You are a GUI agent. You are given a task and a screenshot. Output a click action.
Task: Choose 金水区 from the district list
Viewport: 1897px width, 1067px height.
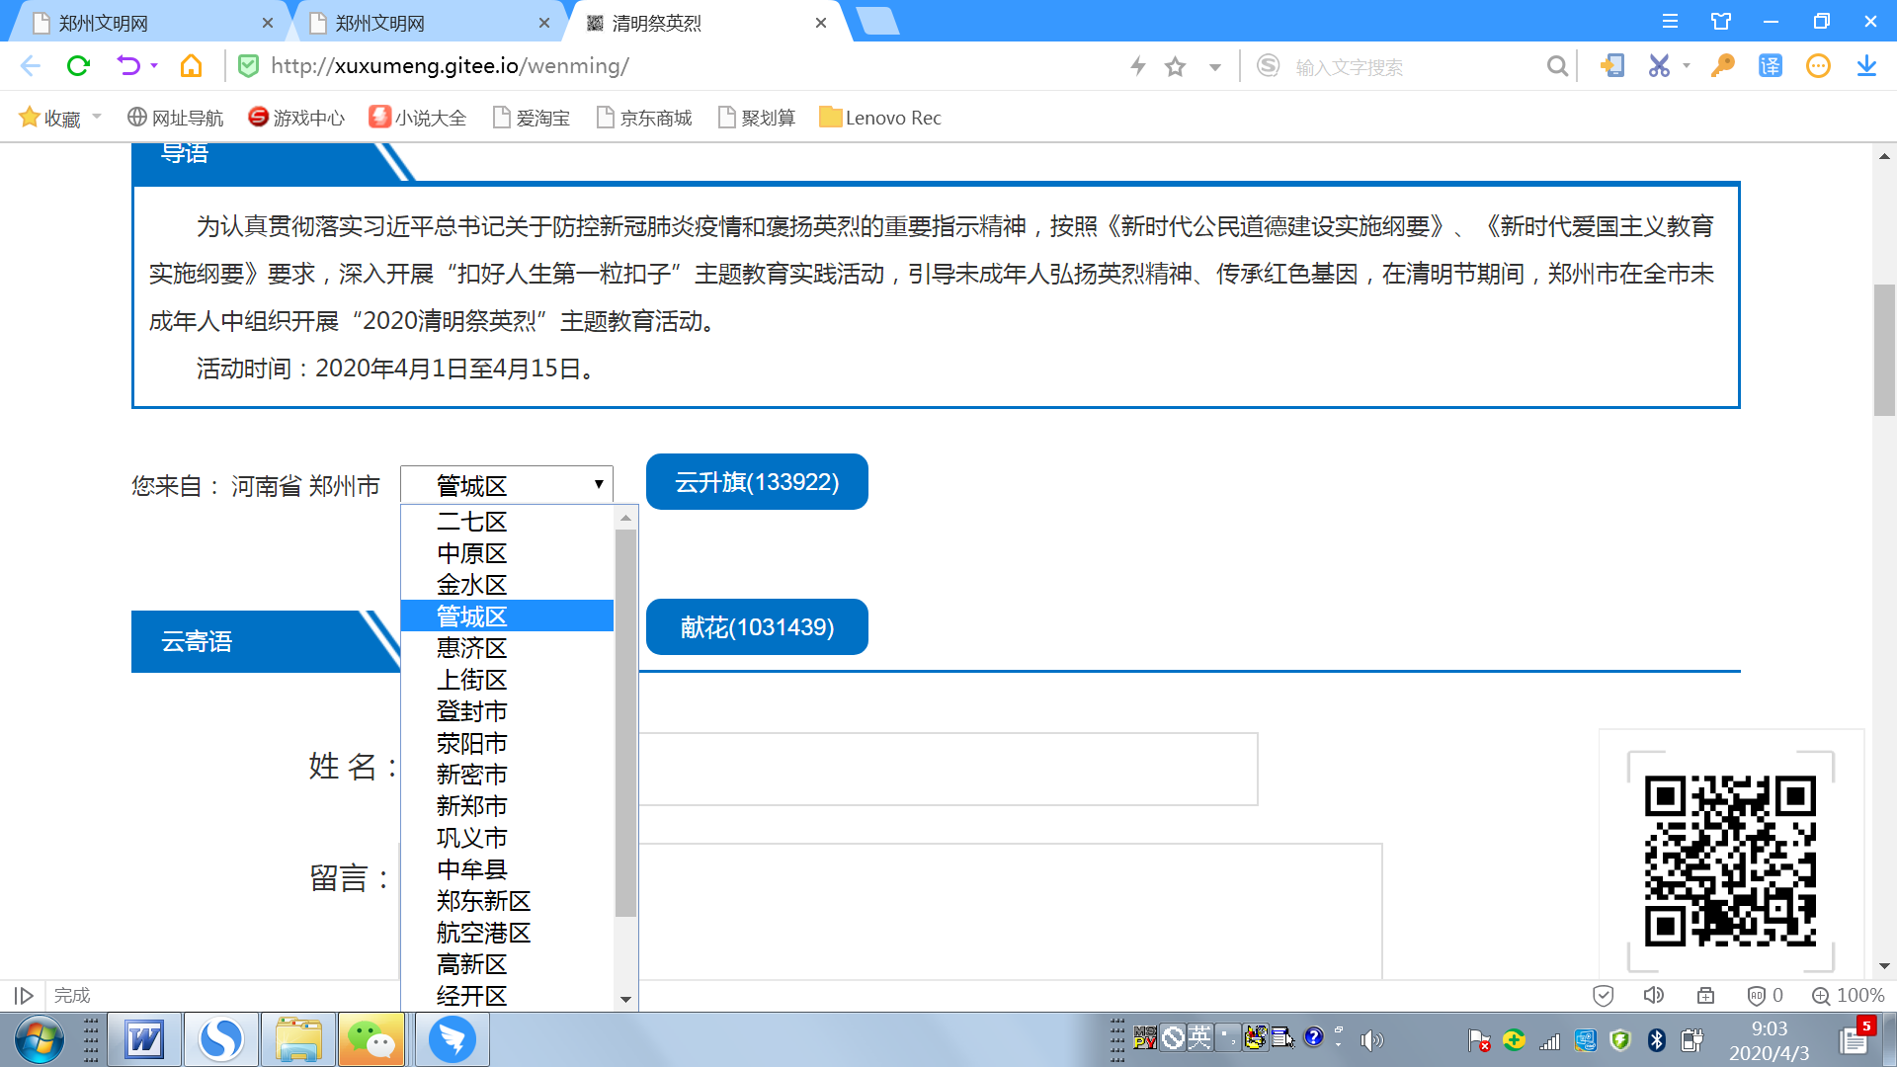[507, 585]
